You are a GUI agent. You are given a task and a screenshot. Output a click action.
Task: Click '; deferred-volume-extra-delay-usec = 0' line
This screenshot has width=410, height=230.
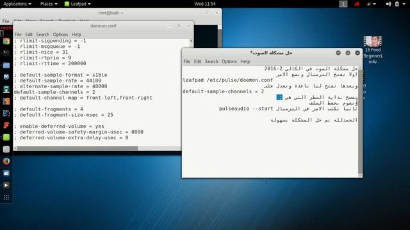71,138
